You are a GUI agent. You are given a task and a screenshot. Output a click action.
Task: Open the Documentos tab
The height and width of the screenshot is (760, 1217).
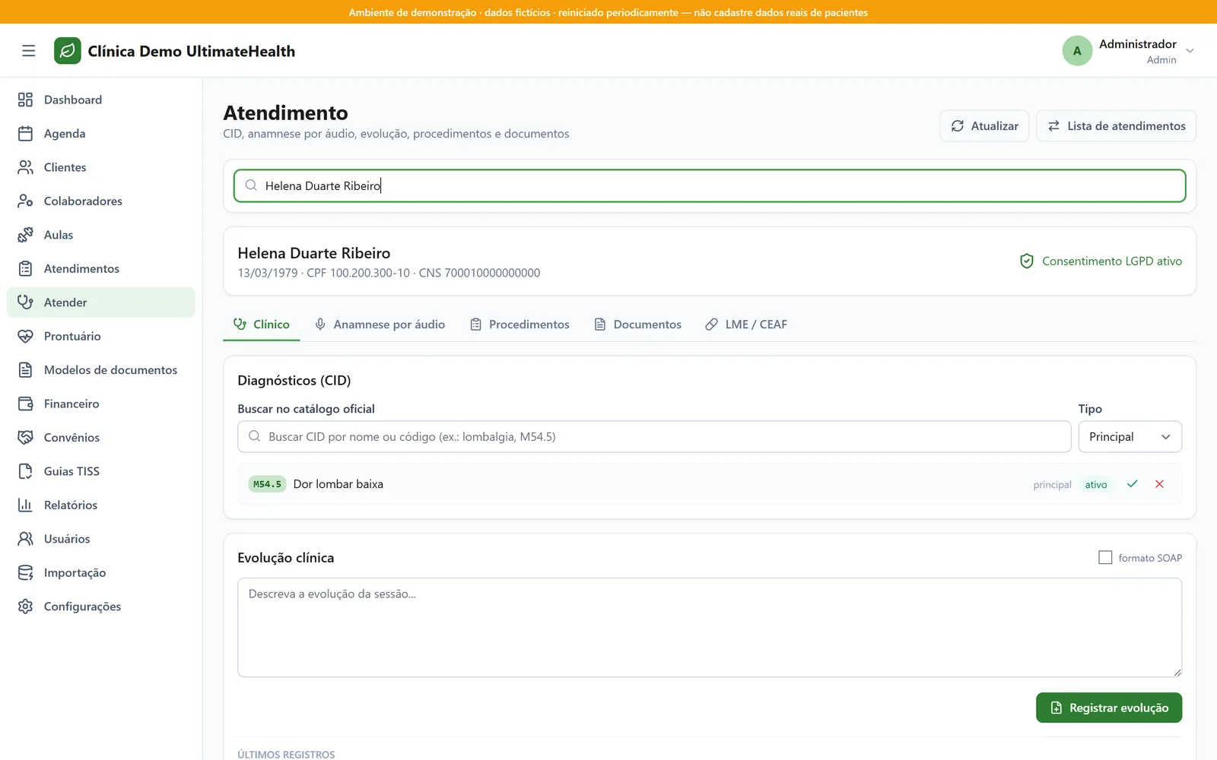pos(637,325)
